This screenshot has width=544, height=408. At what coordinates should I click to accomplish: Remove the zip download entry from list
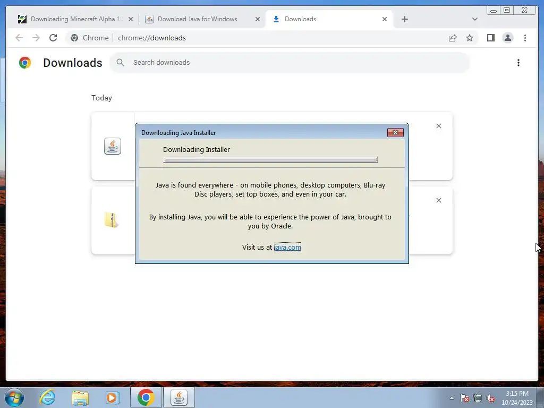pyautogui.click(x=438, y=200)
